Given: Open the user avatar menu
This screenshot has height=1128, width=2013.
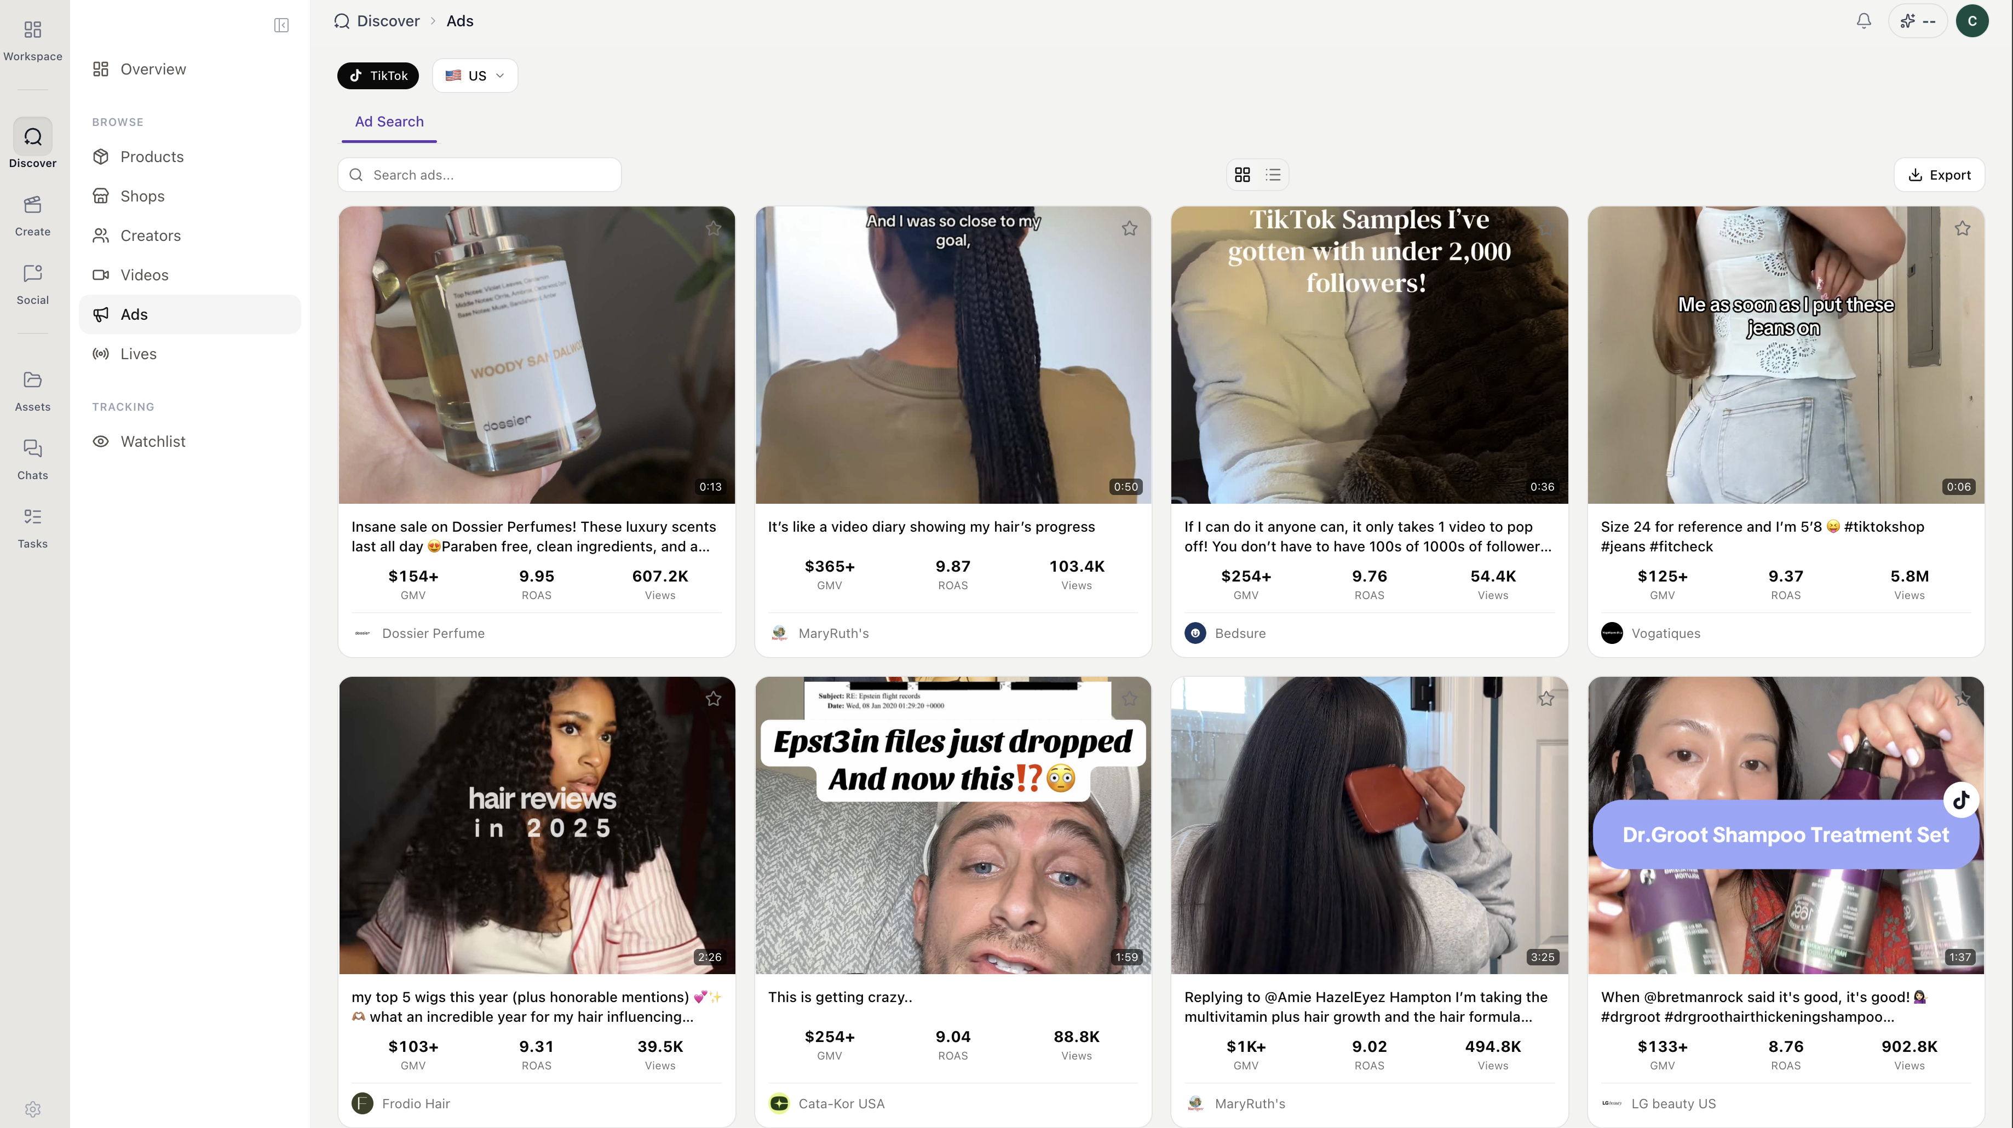Looking at the screenshot, I should tap(1971, 21).
